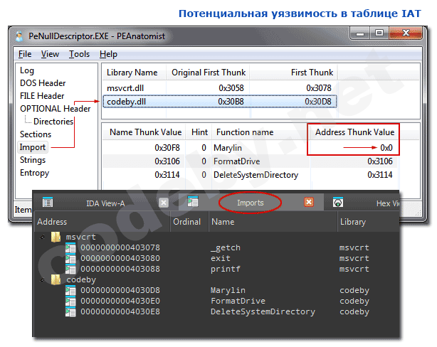
Task: Select Directories under OPTIONAL Header
Action: click(52, 122)
